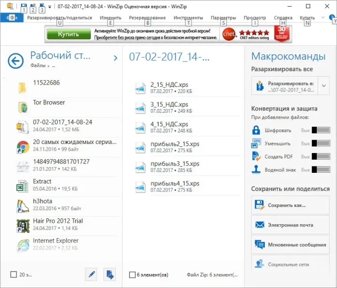Check the select-all box for 20 desktop items
The image size is (337, 288).
tap(13, 275)
